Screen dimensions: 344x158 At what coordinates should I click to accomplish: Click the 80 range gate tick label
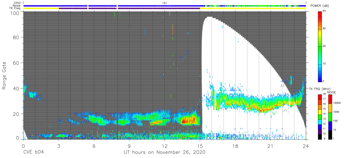pos(16,37)
